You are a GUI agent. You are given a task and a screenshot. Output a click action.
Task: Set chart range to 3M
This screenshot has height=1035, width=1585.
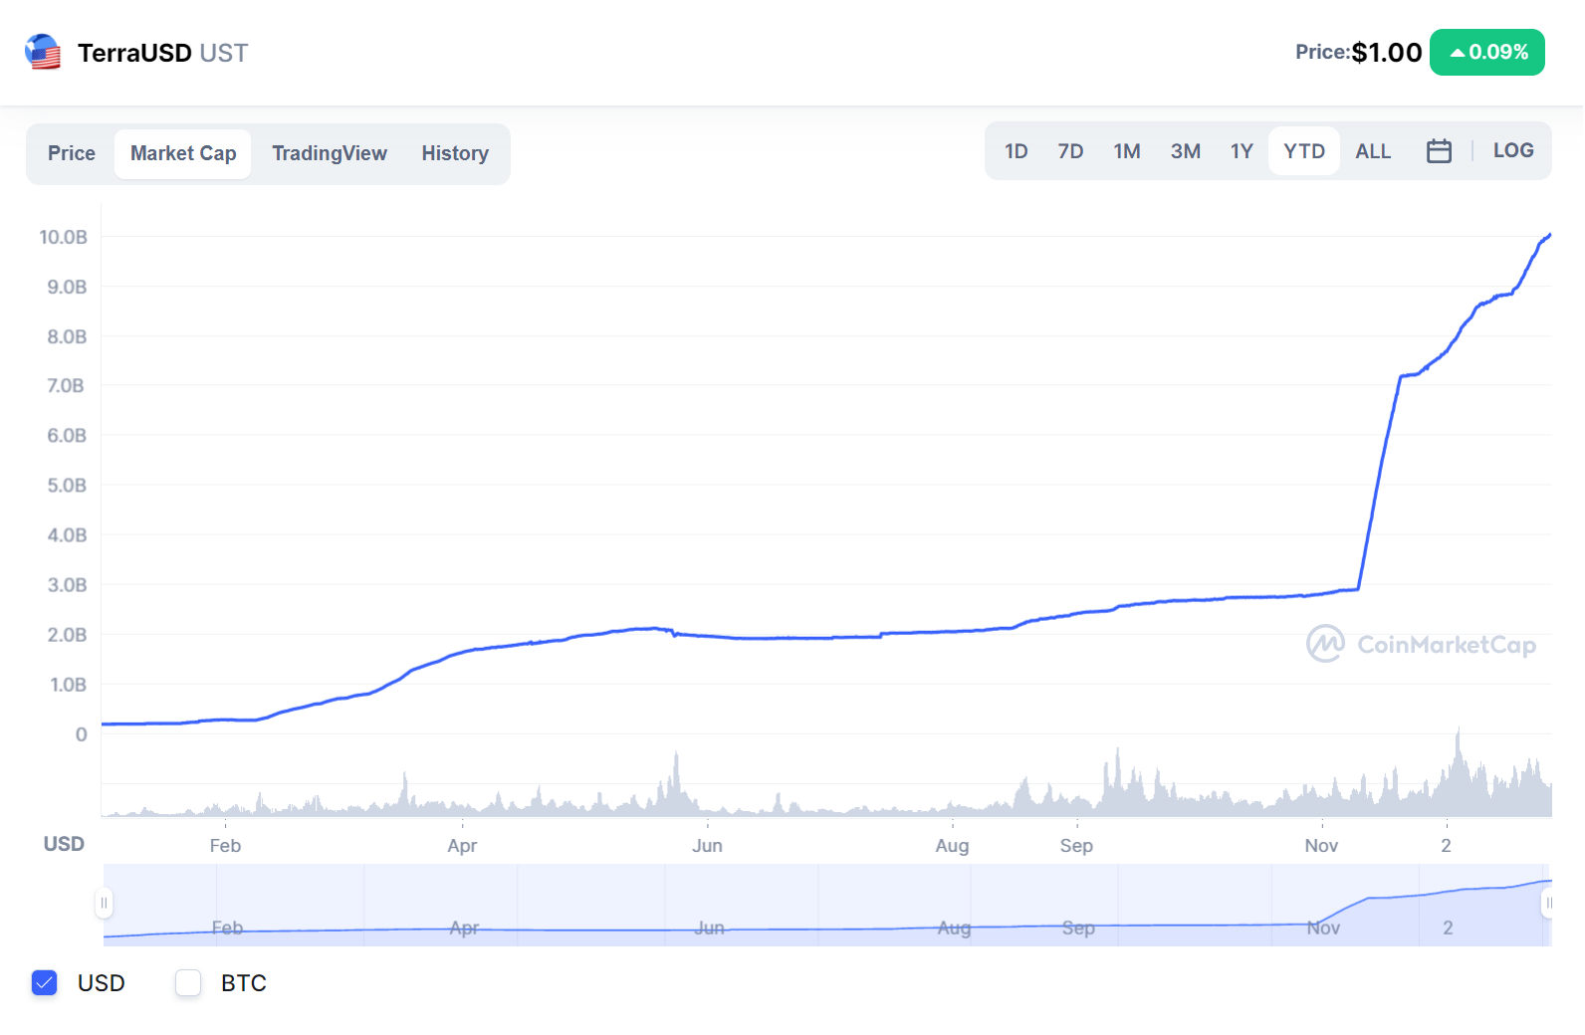point(1185,151)
